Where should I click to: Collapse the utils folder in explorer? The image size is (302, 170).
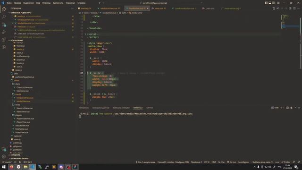[16, 74]
